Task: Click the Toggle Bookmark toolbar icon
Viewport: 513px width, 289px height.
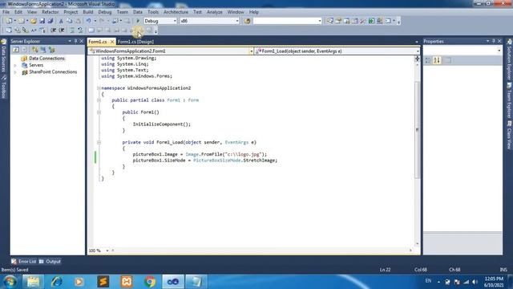Action: [91, 31]
